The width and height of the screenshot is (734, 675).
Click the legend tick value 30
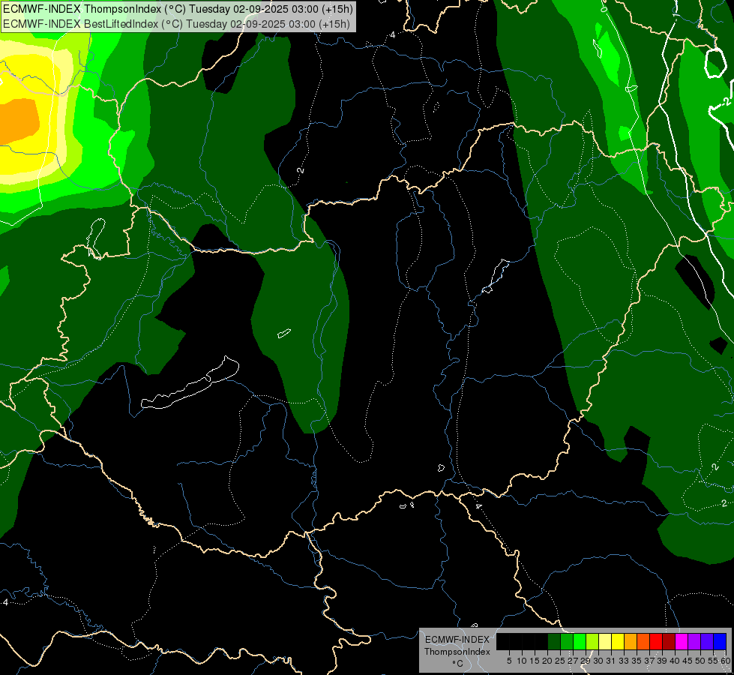(598, 661)
